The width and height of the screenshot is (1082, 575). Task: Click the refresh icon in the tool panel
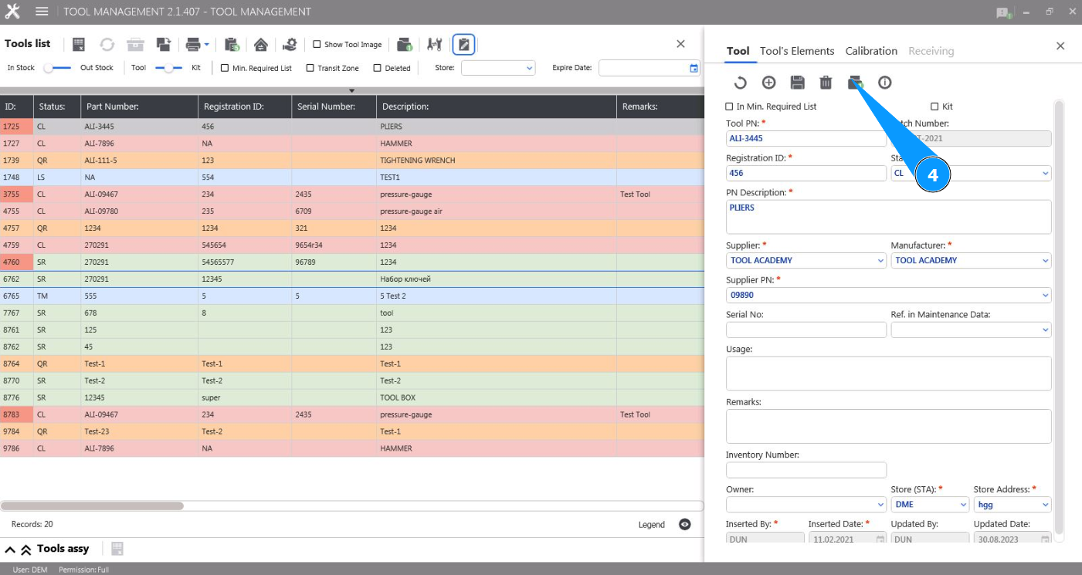[x=740, y=83]
